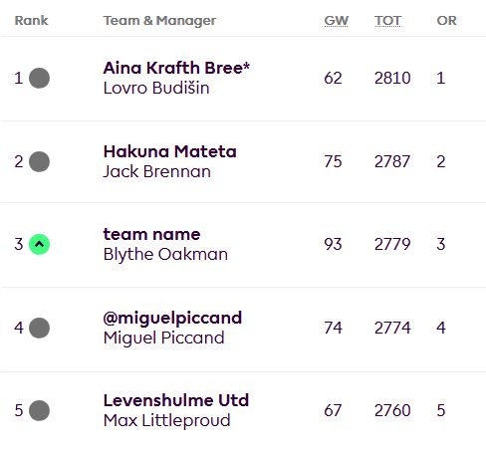This screenshot has height=454, width=486.
Task: Select manager name Max Littleproud
Action: coord(166,420)
